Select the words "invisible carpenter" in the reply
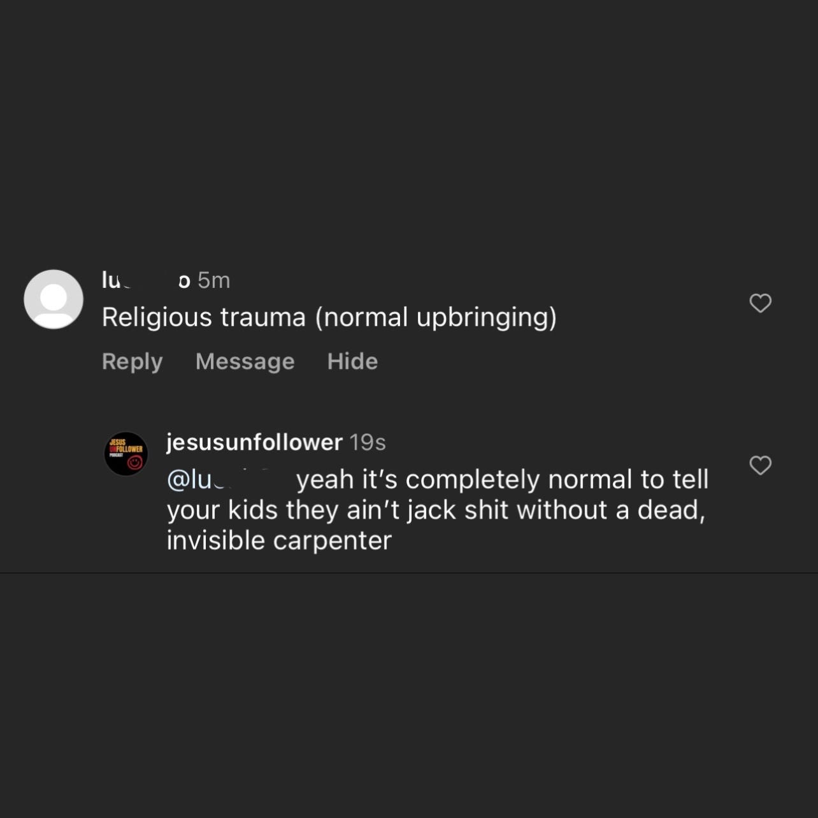Screen dimensions: 818x818 (x=279, y=541)
